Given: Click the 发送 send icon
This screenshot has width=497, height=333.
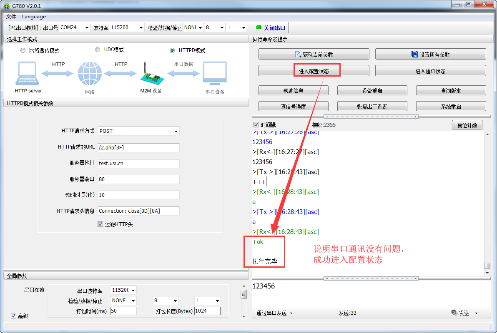Looking at the screenshot, I should pos(454,313).
